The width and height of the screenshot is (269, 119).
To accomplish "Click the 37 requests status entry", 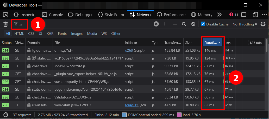I will (x=22, y=115).
